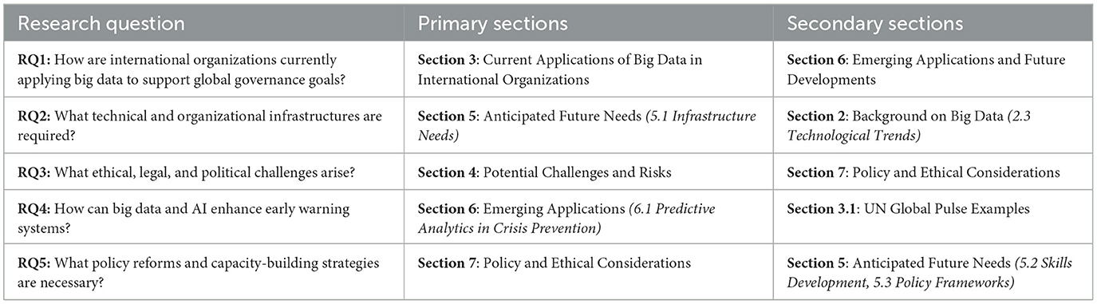
Task: Select the RQ1 research question cell
Action: coord(203,70)
